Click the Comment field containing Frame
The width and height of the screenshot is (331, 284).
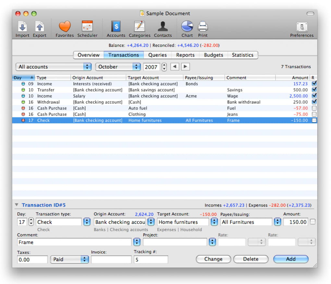[74, 242]
